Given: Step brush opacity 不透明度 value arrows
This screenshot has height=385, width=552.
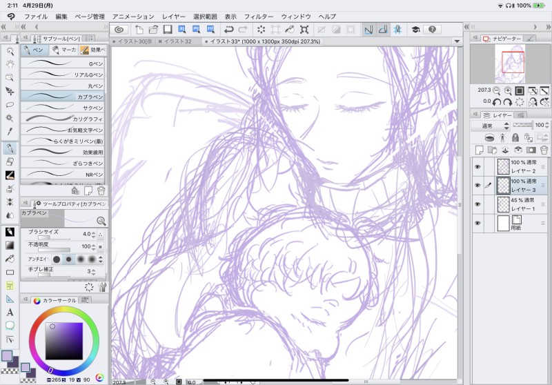Looking at the screenshot, I should [93, 246].
